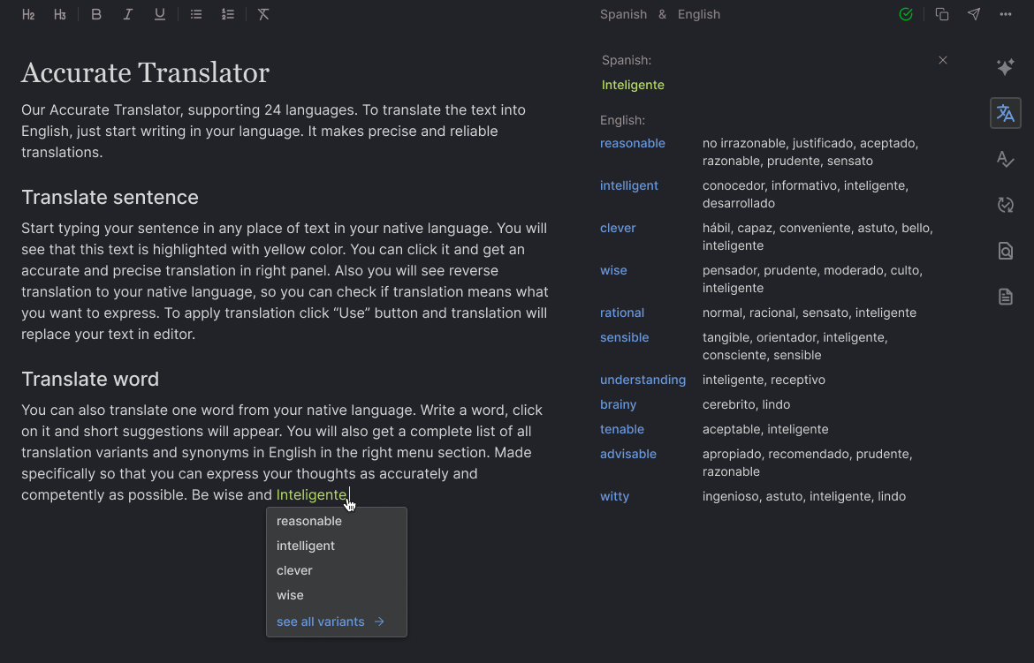Open the paraphrase/rewrite sync icon

click(x=1006, y=205)
